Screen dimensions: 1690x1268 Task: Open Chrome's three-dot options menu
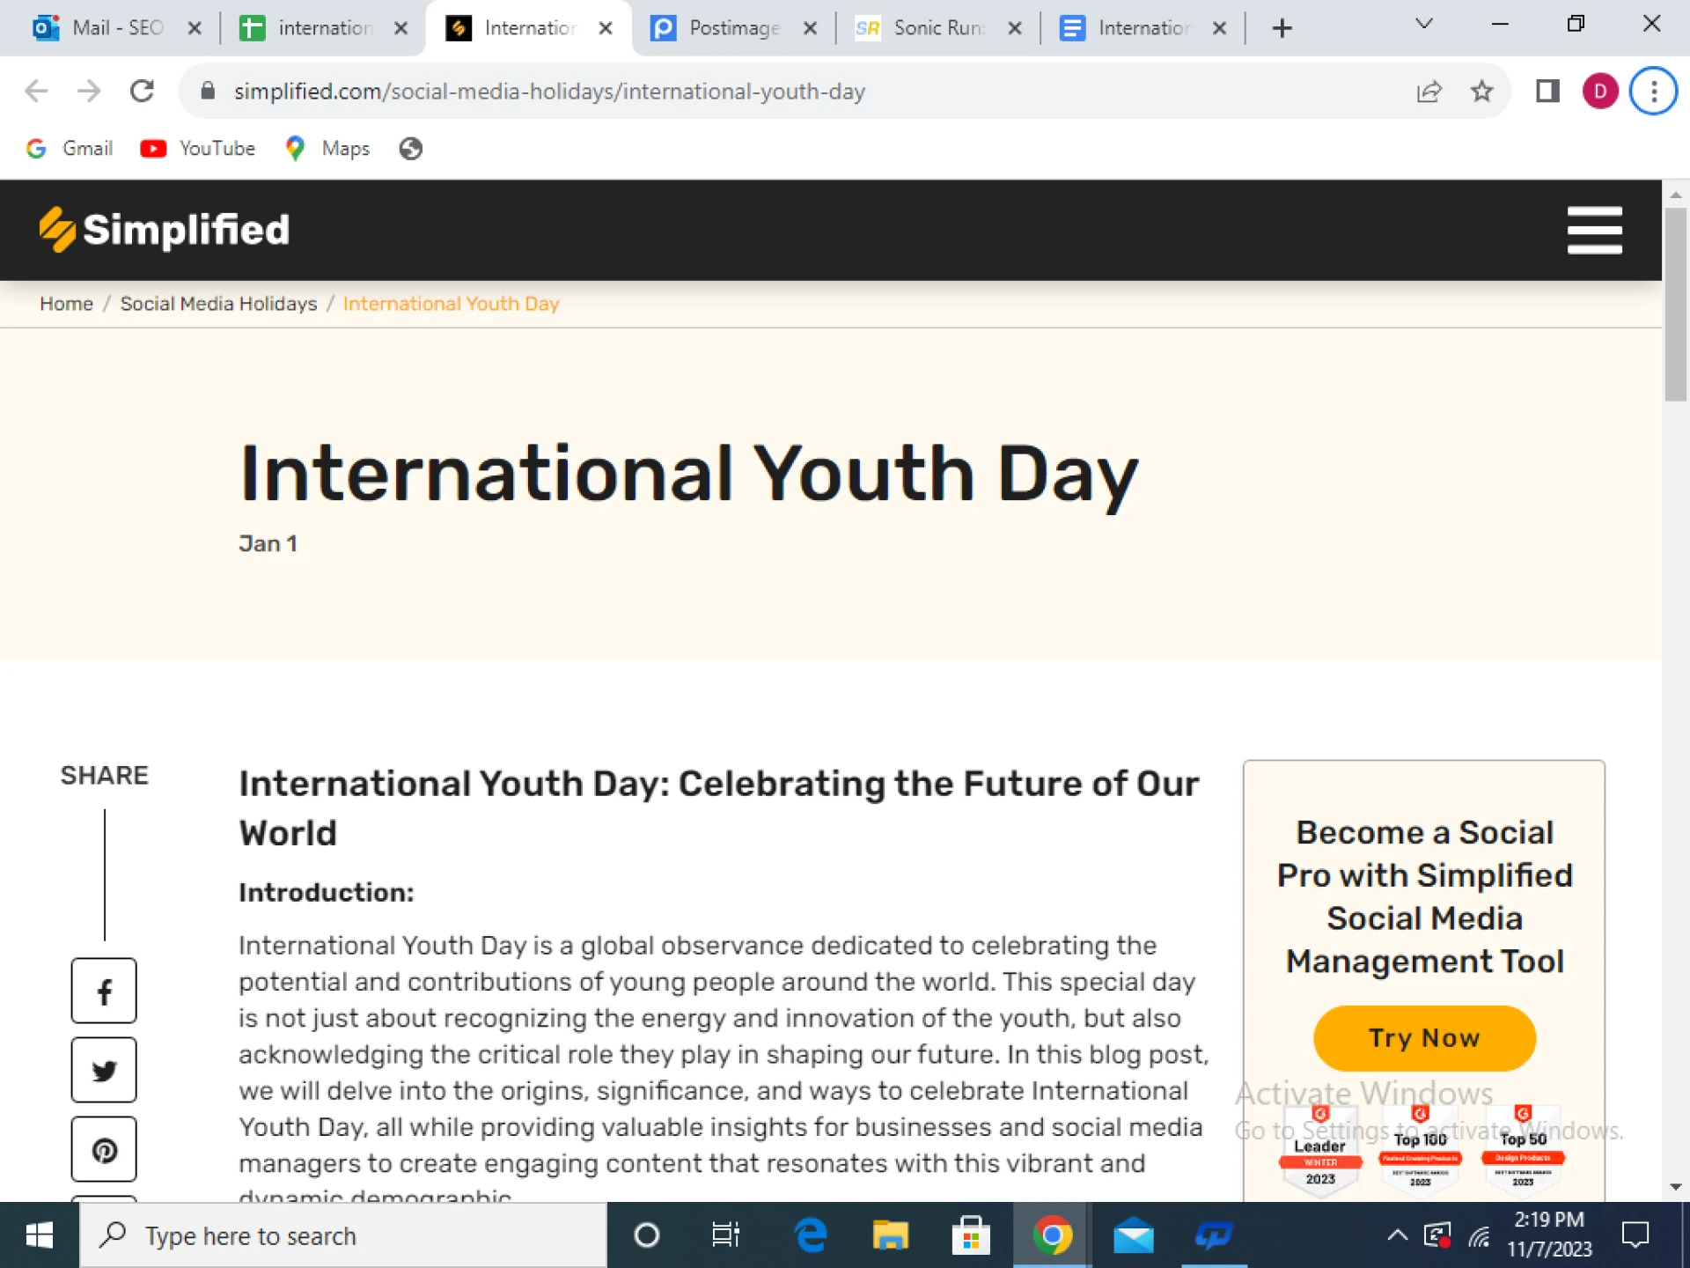tap(1653, 91)
